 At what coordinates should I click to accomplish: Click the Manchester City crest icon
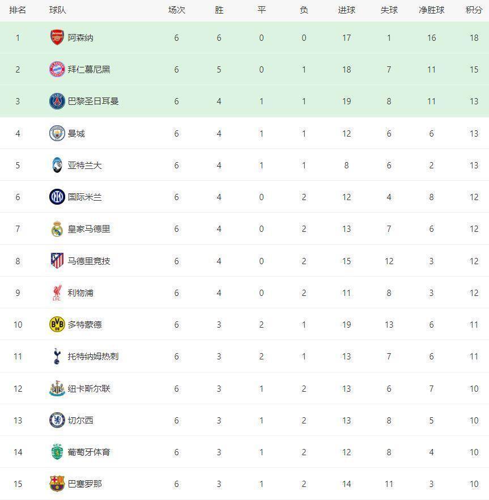(57, 133)
